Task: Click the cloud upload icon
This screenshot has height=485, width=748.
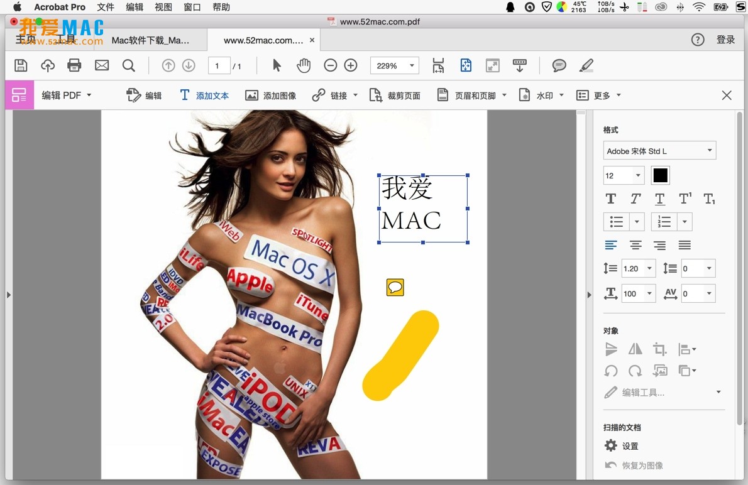Action: pos(48,65)
